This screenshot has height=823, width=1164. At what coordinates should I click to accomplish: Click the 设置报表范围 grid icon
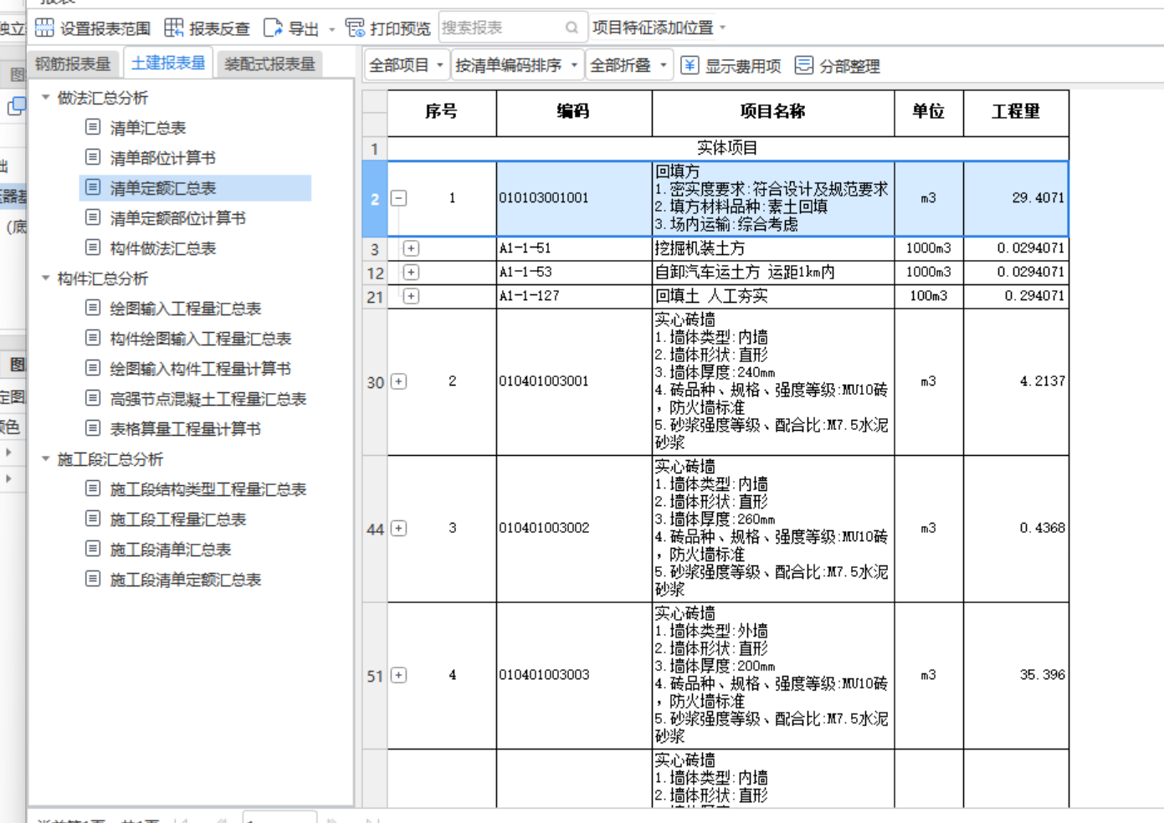tap(44, 28)
